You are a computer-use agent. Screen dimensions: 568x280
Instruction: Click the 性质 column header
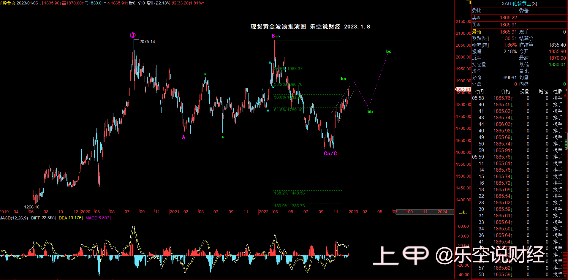click(x=558, y=91)
